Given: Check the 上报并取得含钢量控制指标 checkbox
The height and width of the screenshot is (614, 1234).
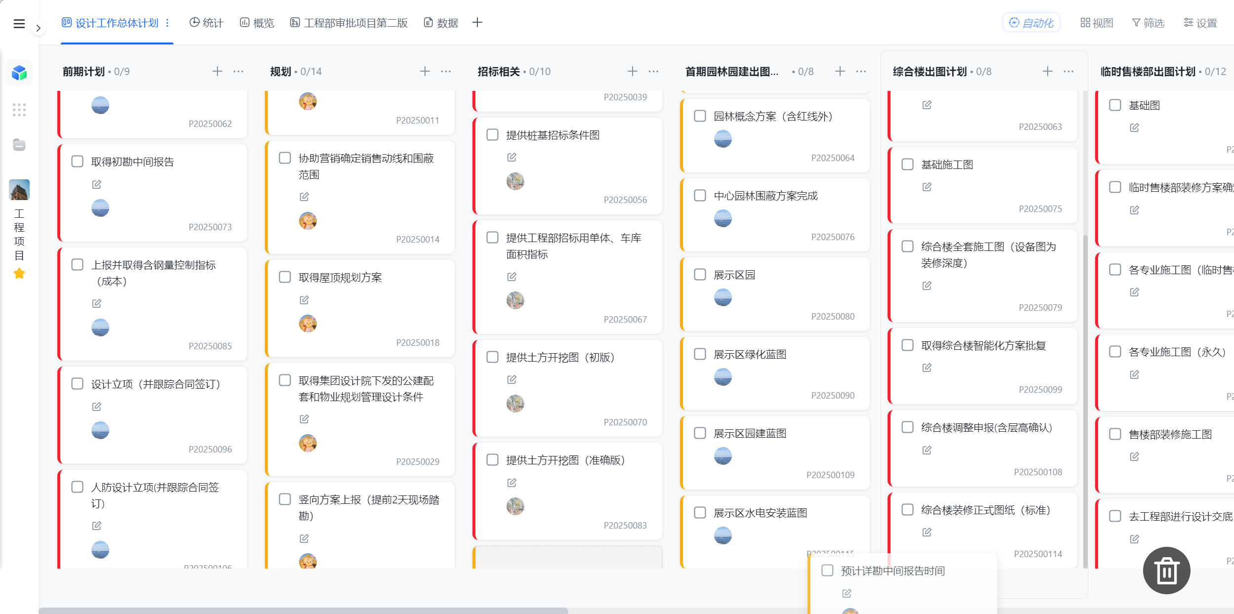Looking at the screenshot, I should coord(77,265).
